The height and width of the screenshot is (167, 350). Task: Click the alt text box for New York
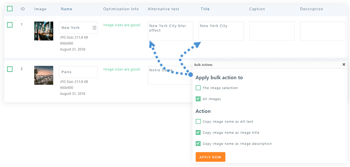click(x=170, y=31)
